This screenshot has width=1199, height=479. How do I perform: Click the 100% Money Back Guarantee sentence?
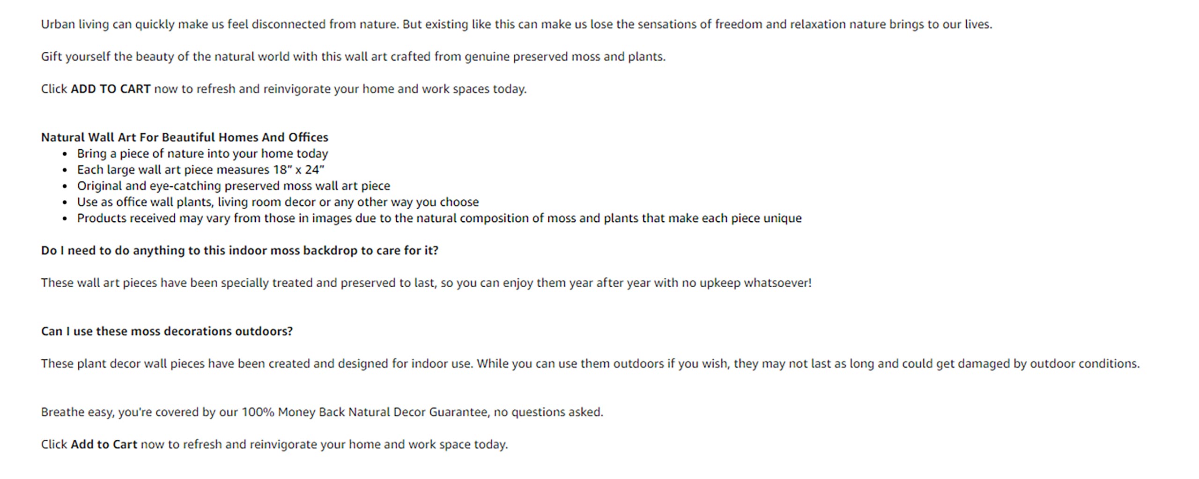322,412
